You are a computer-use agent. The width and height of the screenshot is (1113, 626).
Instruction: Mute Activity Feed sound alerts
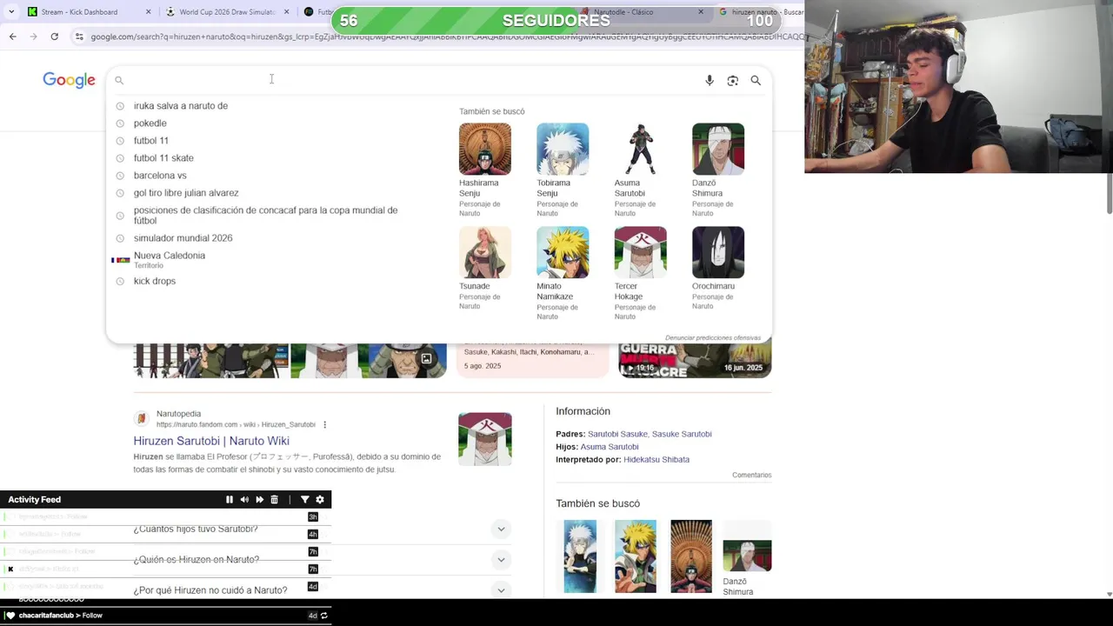(244, 500)
